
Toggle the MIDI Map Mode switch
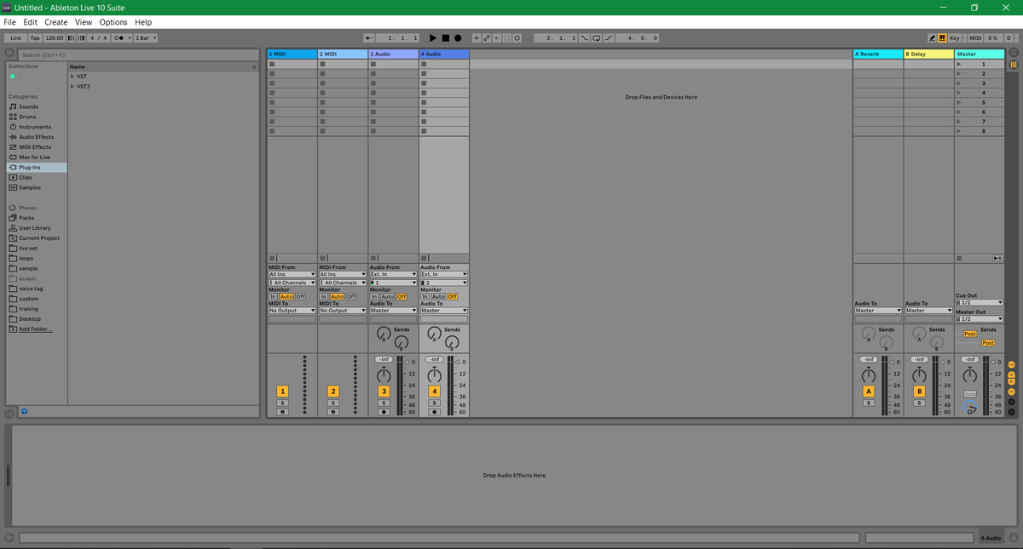tap(975, 38)
